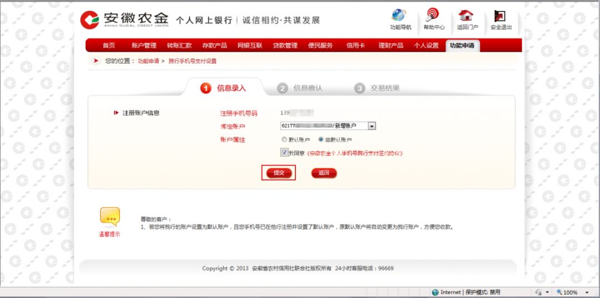
Task: Click the 保护模式: 禁用 status text
Action: pos(483,292)
